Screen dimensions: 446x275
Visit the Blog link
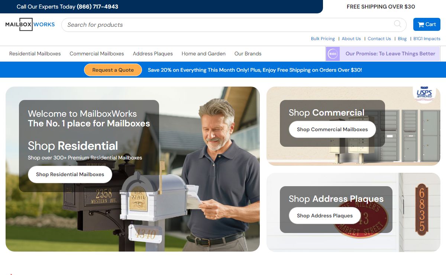pos(402,39)
